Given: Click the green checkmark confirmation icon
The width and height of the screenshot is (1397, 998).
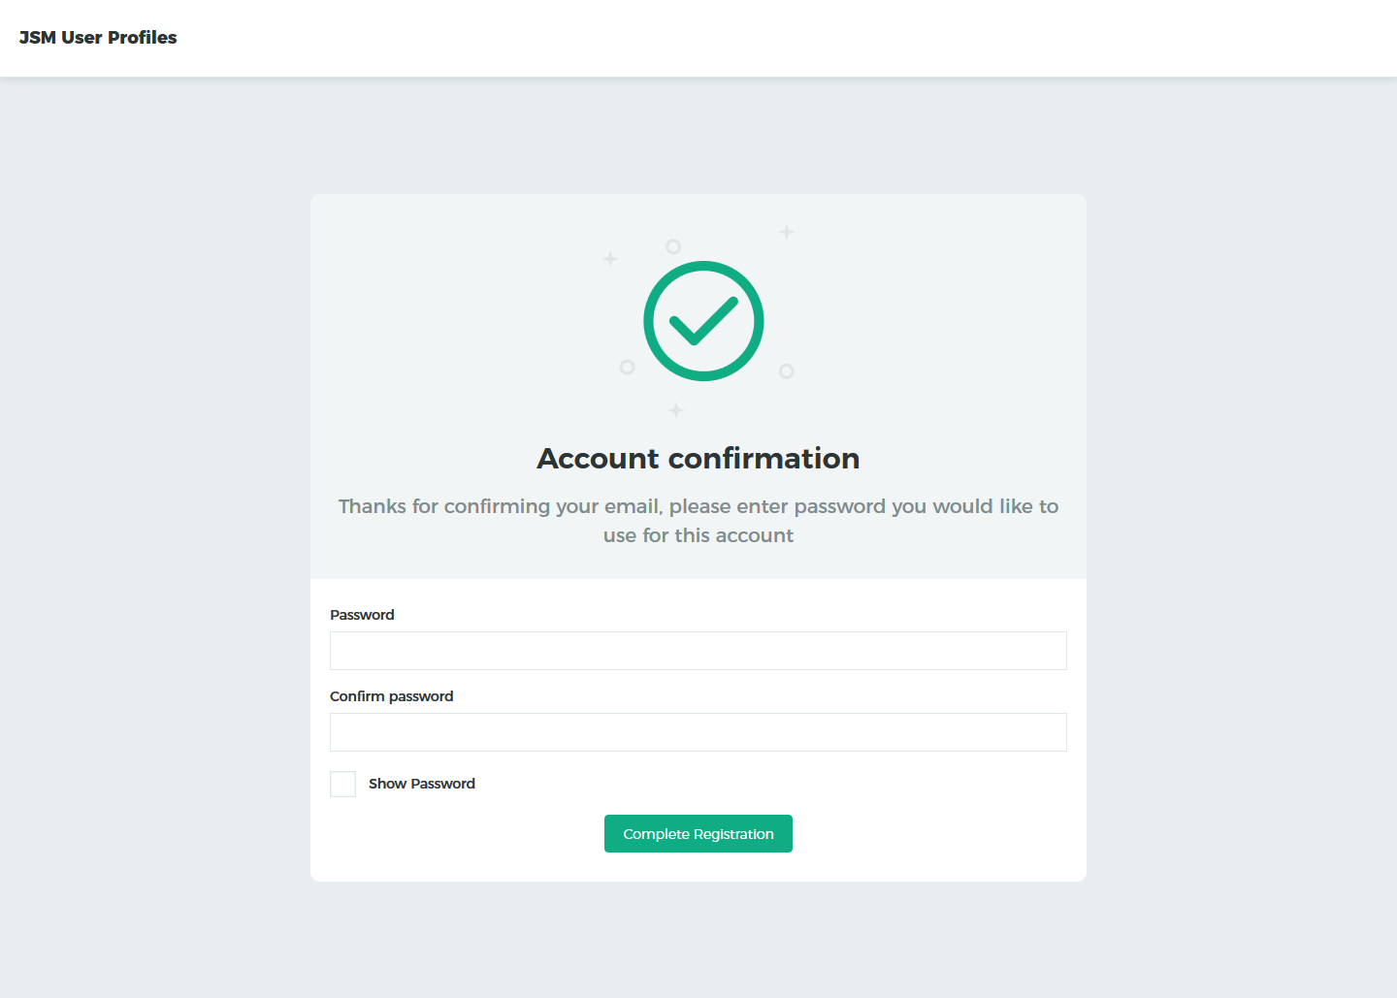Looking at the screenshot, I should tap(703, 321).
